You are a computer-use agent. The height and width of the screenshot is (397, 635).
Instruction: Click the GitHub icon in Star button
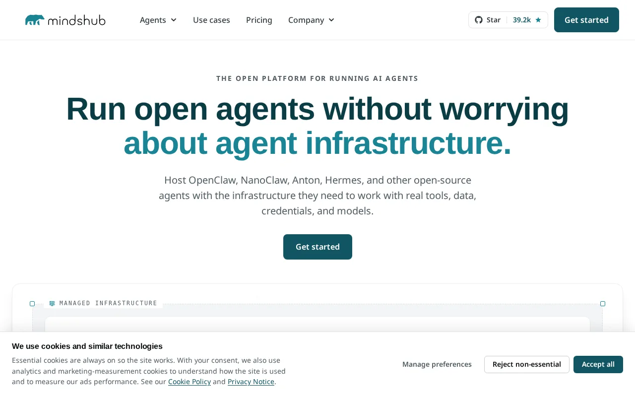coord(478,20)
